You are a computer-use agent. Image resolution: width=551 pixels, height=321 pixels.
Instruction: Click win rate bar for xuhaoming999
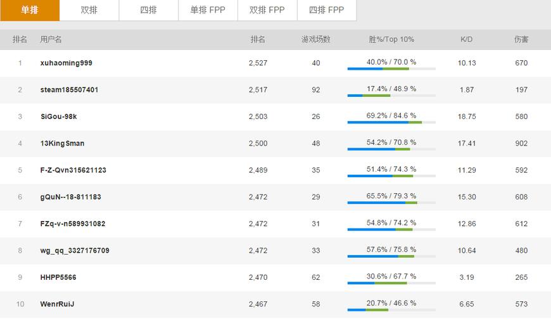[x=391, y=68]
